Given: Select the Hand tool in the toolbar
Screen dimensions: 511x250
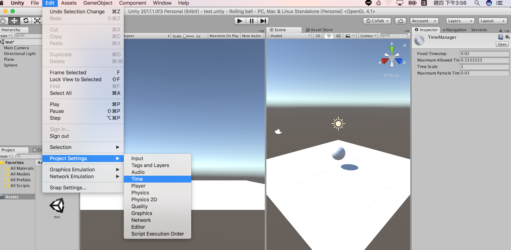Looking at the screenshot, I should point(3,21).
